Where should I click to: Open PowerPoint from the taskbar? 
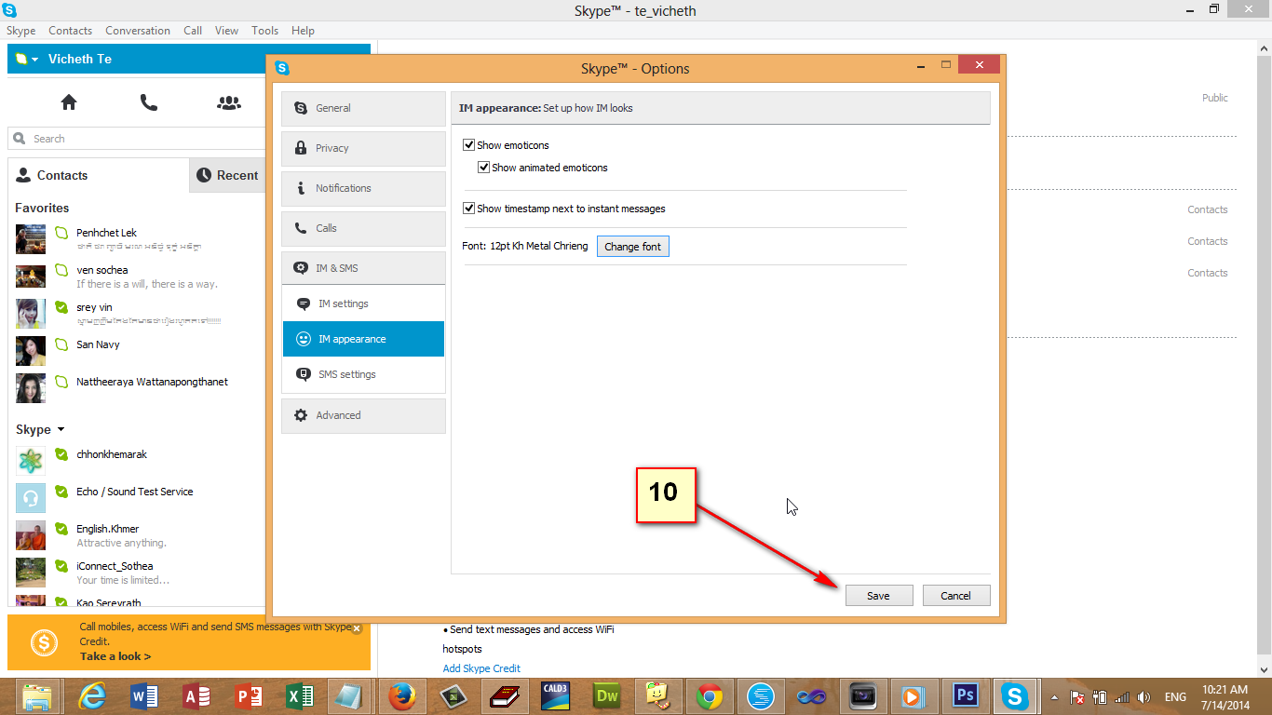coord(249,696)
